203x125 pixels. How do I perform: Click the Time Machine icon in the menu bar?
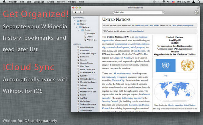click(154, 2)
